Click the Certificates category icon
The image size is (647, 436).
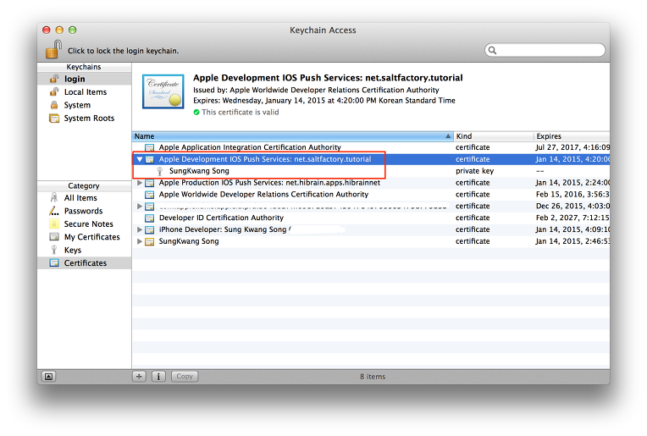(x=54, y=262)
